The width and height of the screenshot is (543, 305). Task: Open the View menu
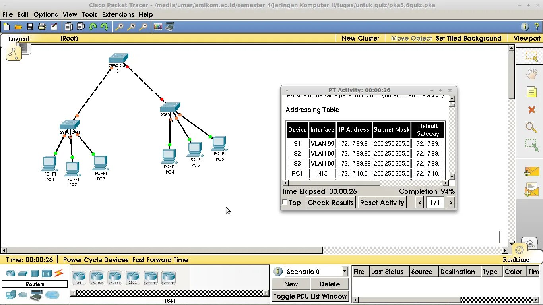click(x=70, y=14)
